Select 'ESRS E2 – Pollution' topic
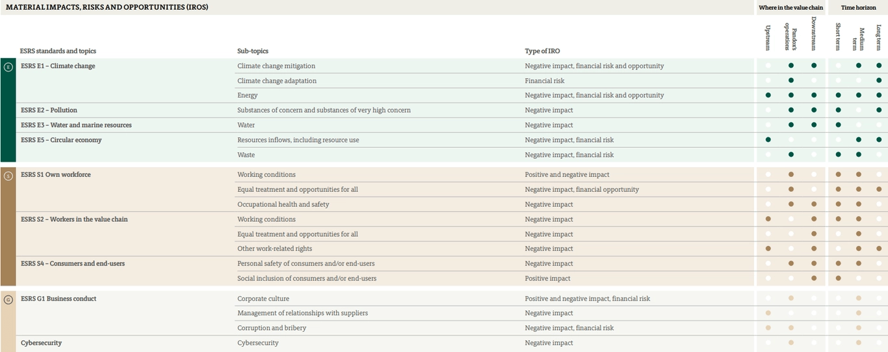 49,110
